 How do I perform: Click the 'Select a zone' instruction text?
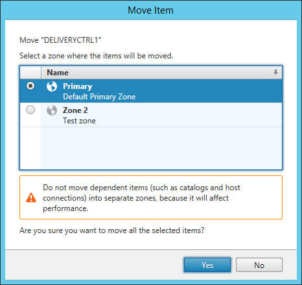click(x=97, y=56)
